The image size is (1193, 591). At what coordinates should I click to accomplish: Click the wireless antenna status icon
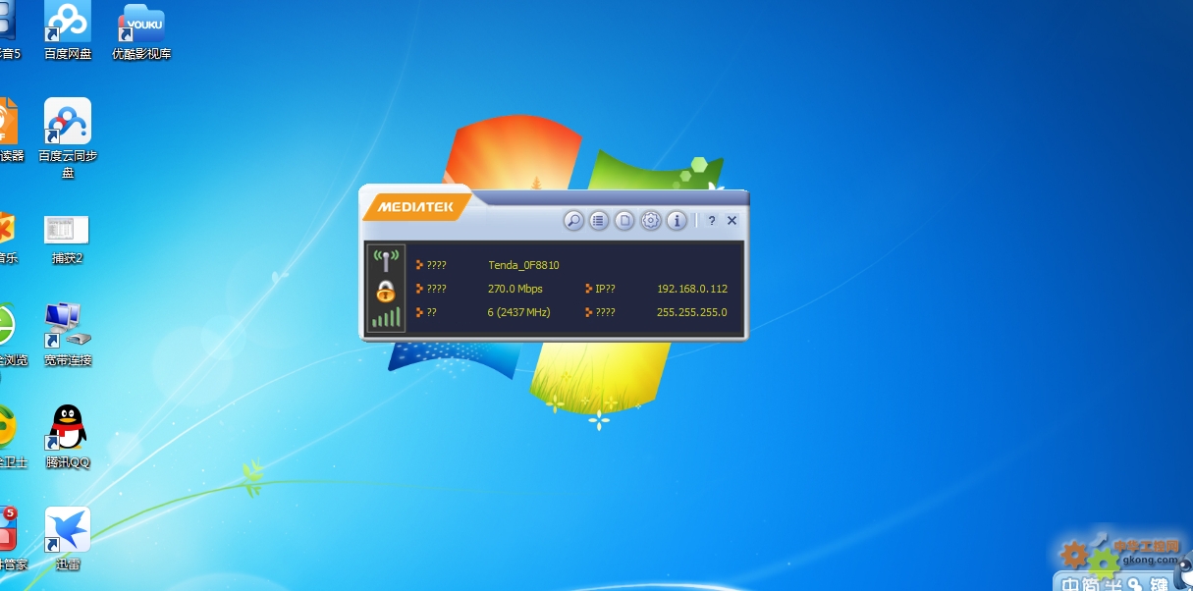pyautogui.click(x=386, y=261)
